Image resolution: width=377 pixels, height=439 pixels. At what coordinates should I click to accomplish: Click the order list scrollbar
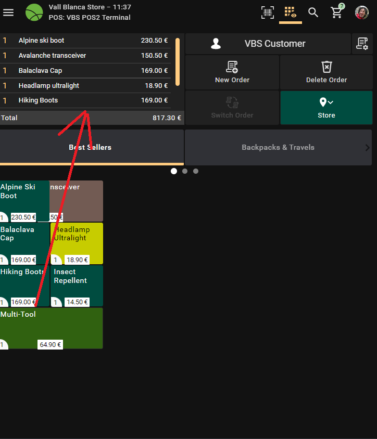pyautogui.click(x=178, y=61)
